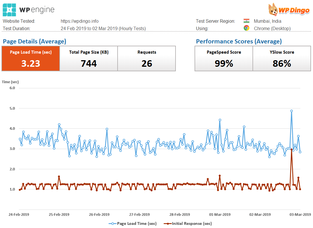Open the https://wpdingo.info link
Image resolution: width=313 pixels, height=228 pixels.
tap(80, 21)
